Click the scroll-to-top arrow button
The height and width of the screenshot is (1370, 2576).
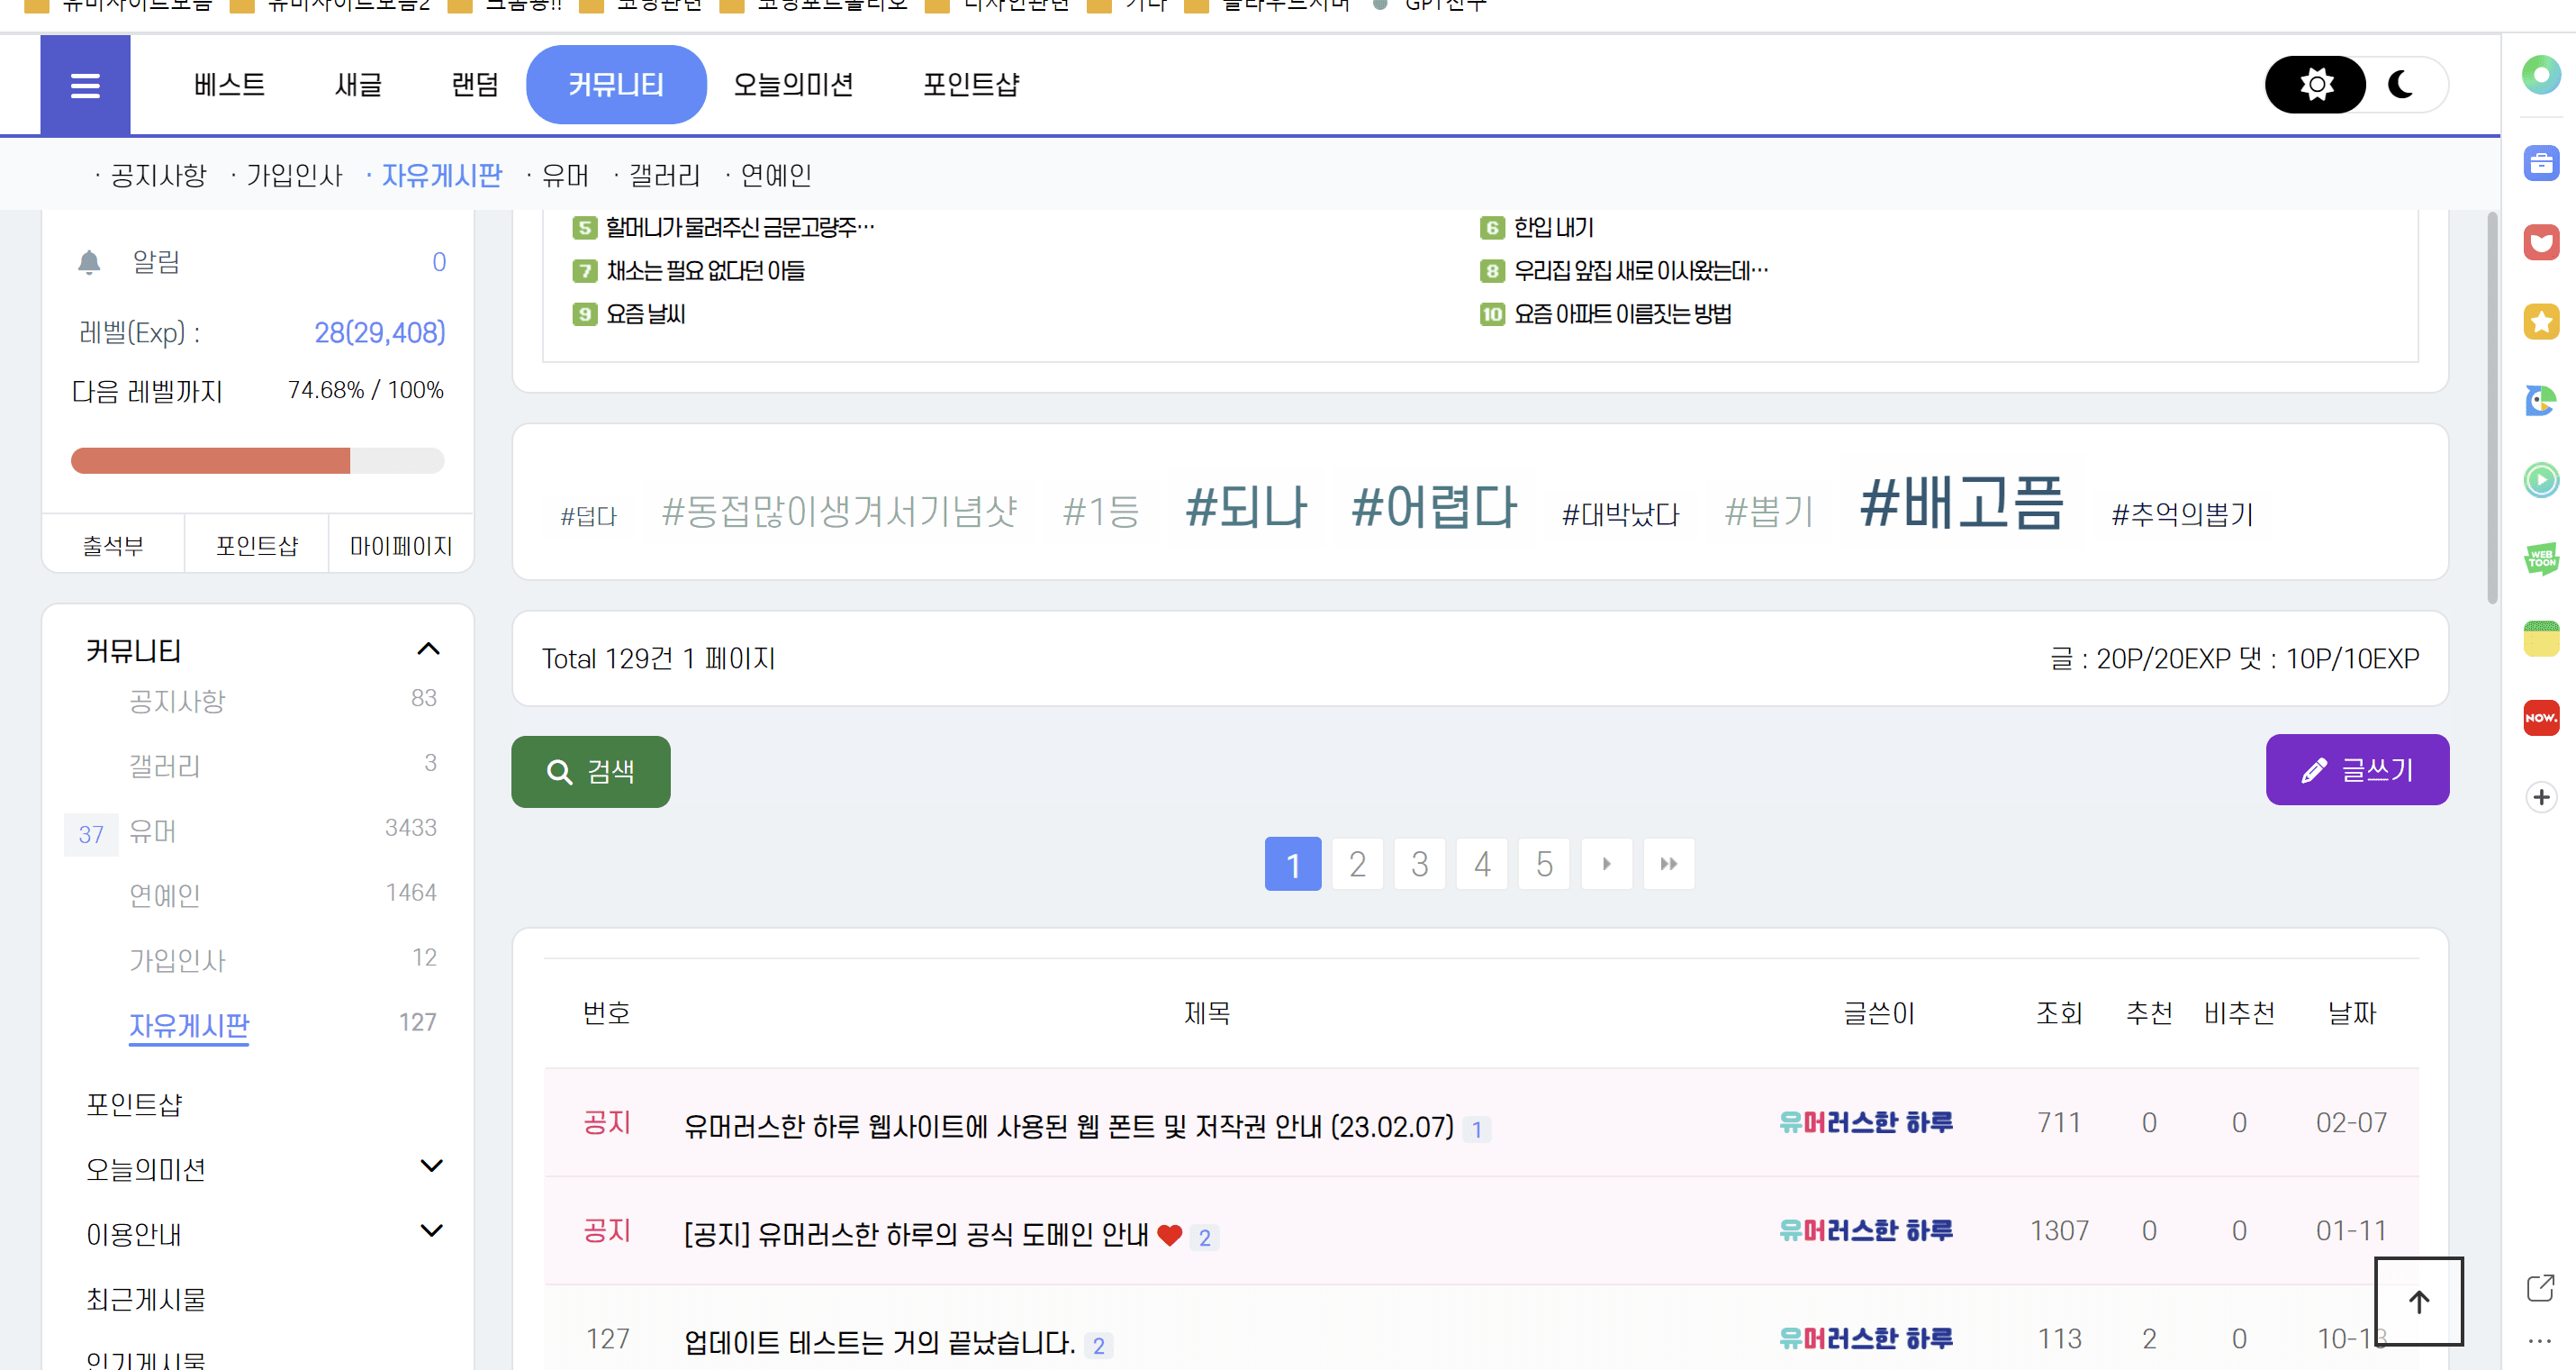(2418, 1301)
